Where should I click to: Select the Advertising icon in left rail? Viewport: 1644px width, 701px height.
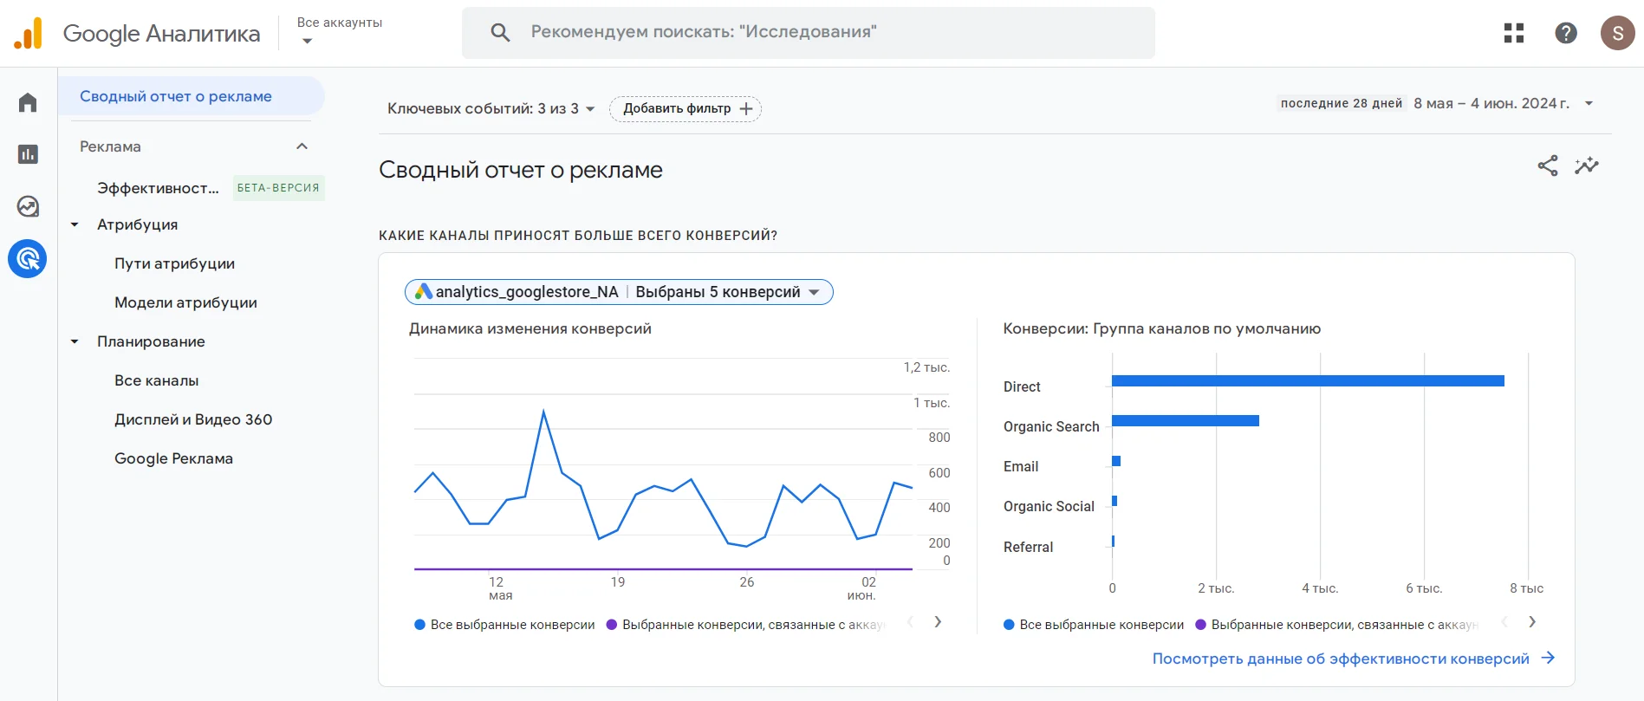[x=28, y=258]
